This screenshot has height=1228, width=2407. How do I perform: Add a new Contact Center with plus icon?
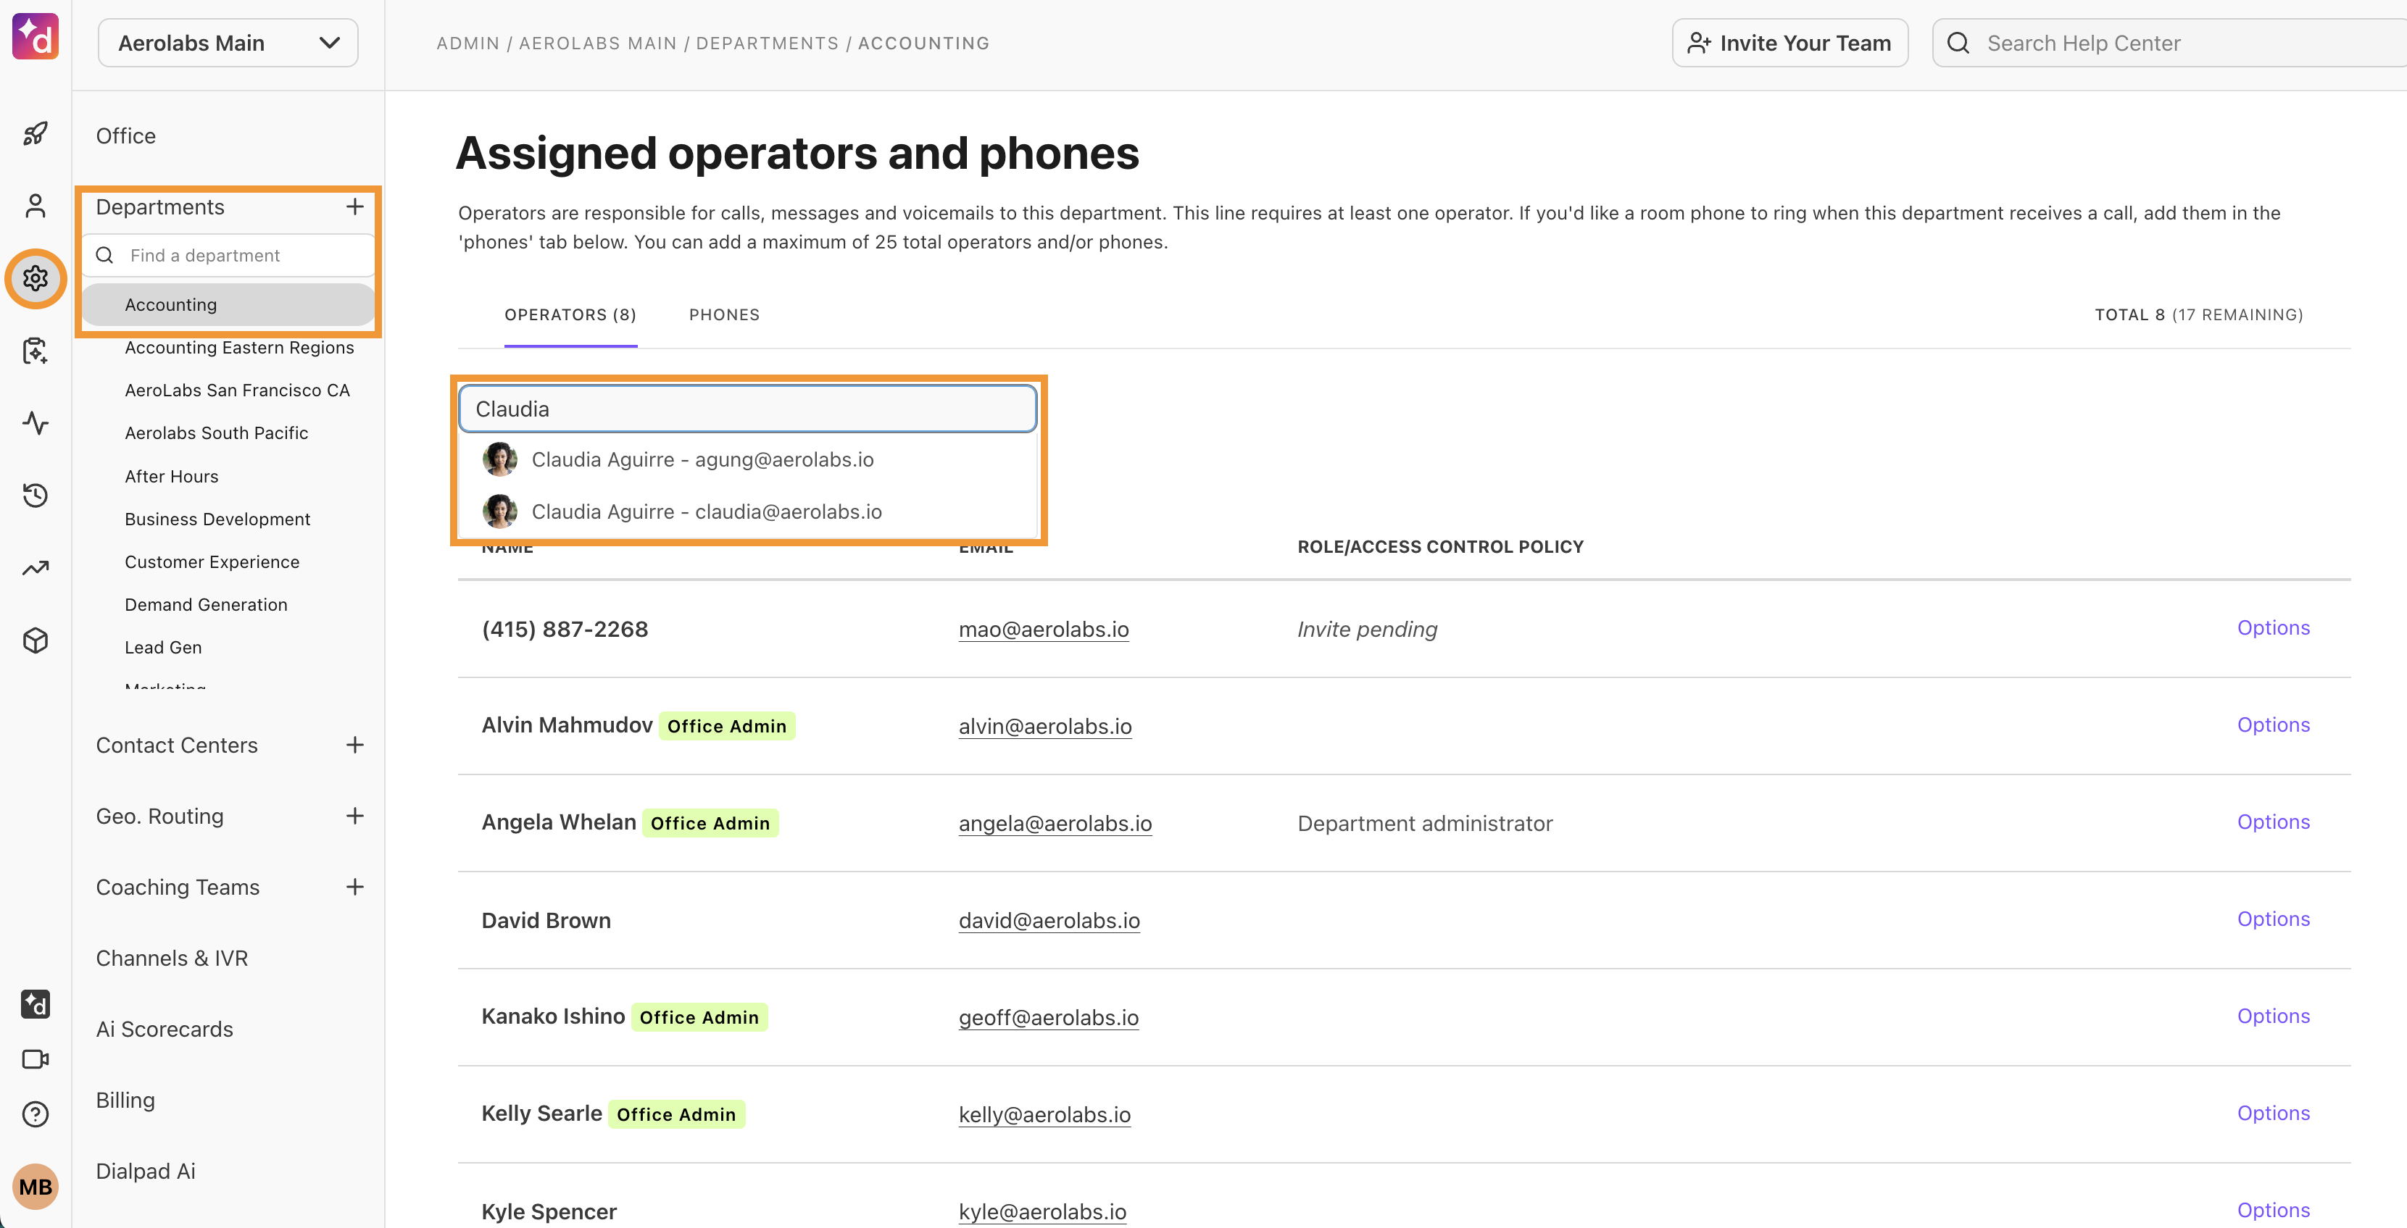click(354, 744)
